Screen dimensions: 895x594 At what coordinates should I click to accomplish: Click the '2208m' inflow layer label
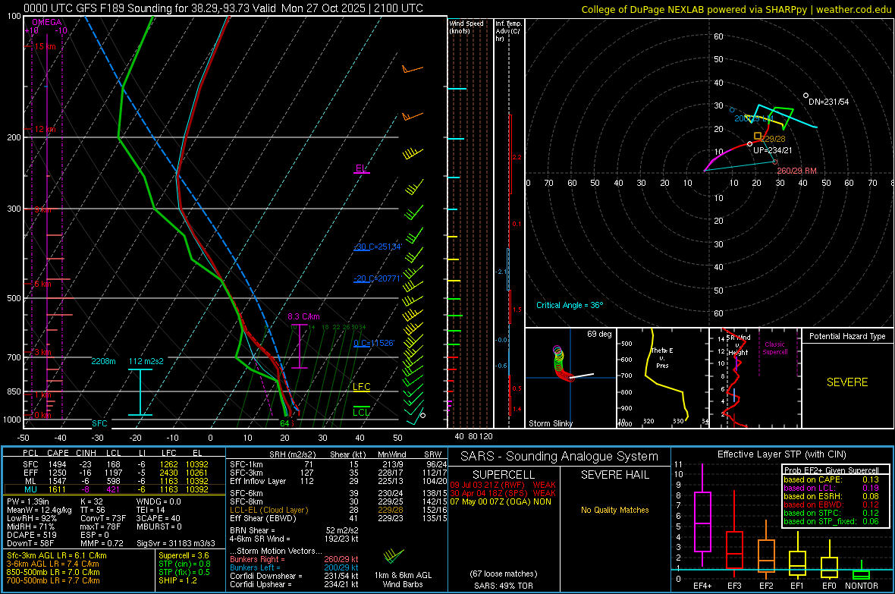pyautogui.click(x=103, y=362)
